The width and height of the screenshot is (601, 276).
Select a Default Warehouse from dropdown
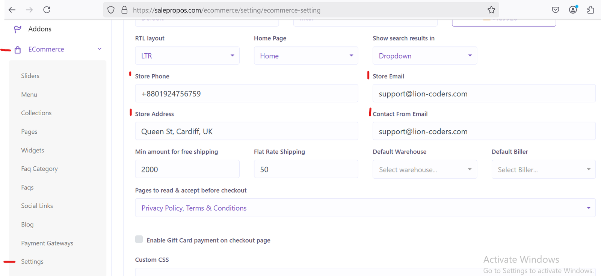coord(424,169)
